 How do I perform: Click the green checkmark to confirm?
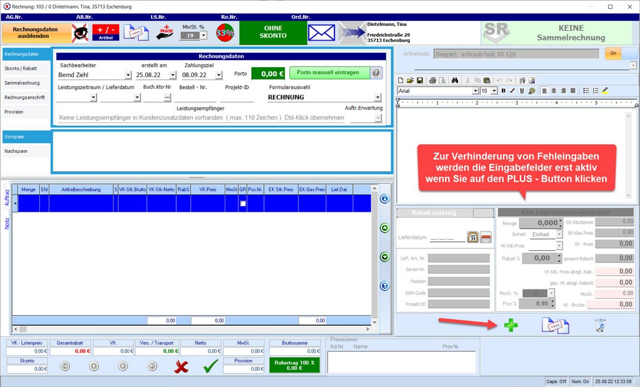[210, 366]
